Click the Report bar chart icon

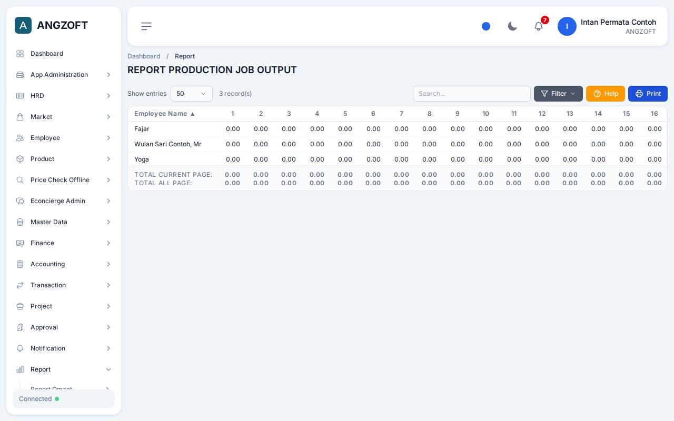click(20, 369)
